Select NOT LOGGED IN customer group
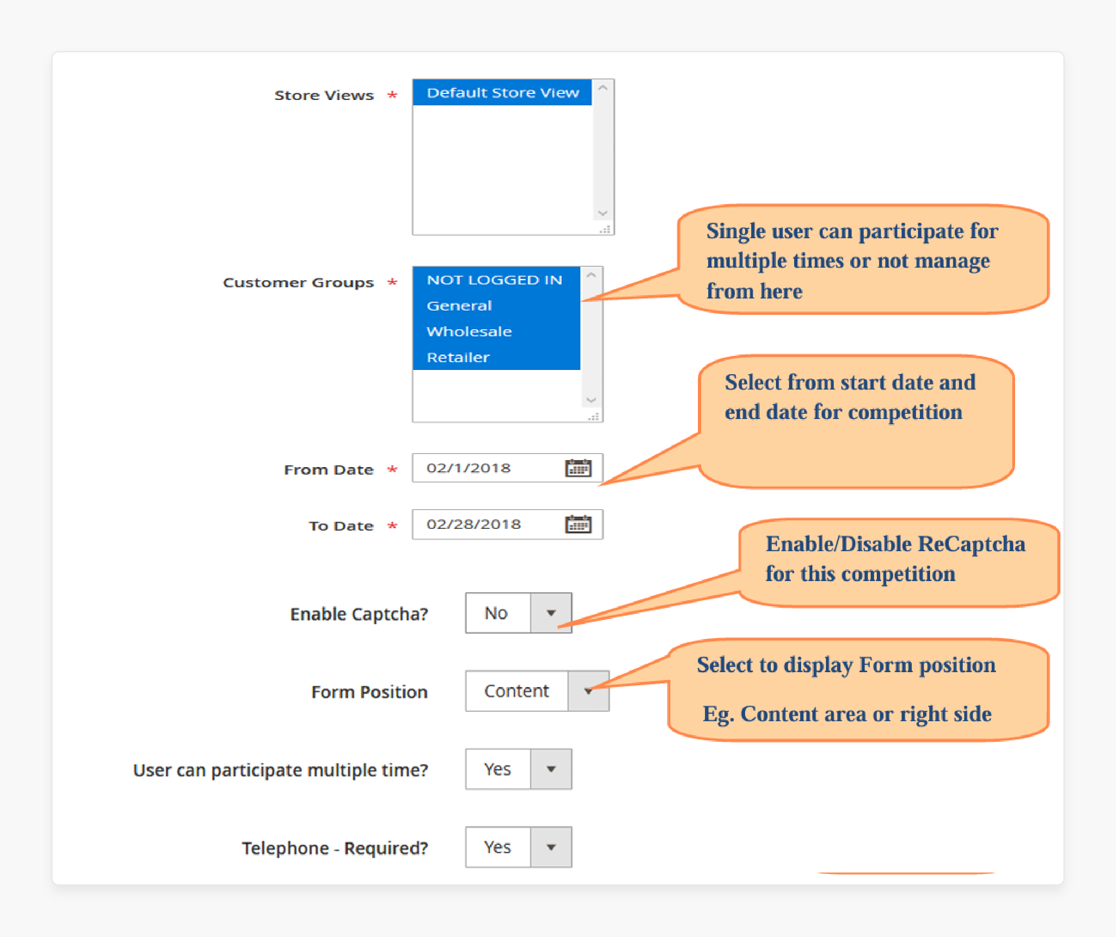1116x937 pixels. pos(497,280)
